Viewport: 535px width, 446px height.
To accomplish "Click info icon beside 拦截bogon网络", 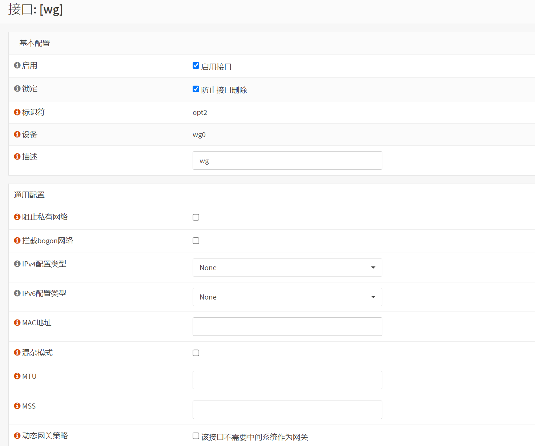I will (17, 241).
